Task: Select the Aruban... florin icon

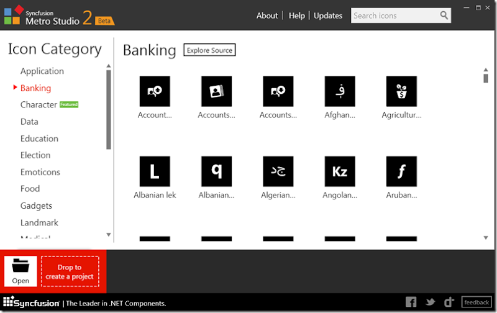Action: 401,171
